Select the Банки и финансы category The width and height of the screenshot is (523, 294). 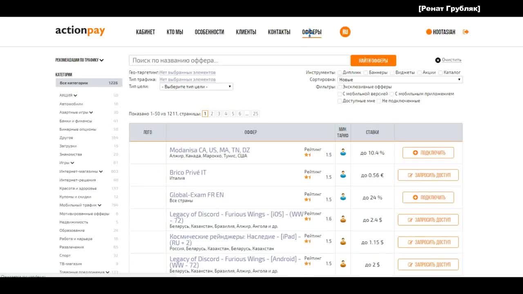click(x=76, y=121)
